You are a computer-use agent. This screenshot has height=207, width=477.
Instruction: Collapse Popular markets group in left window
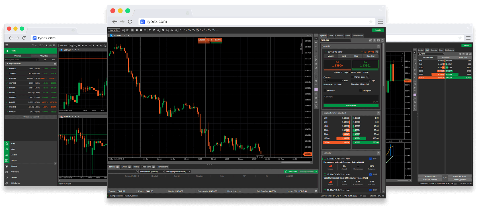point(7,64)
